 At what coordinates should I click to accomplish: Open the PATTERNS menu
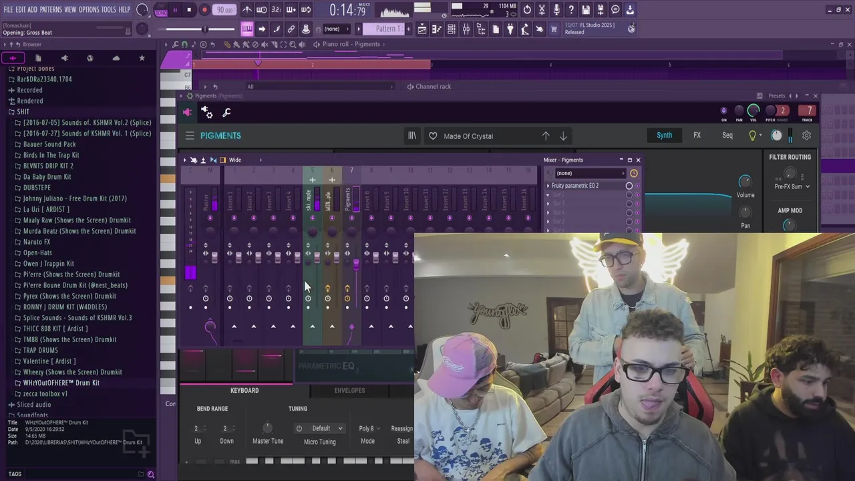[x=51, y=9]
